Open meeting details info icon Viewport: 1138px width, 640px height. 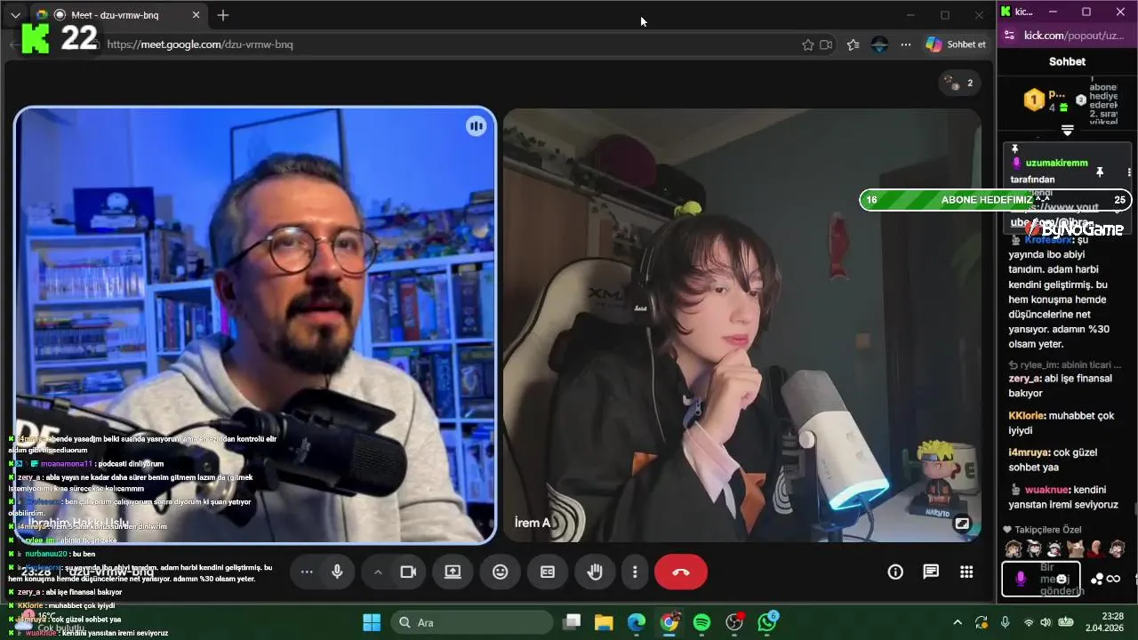click(895, 572)
